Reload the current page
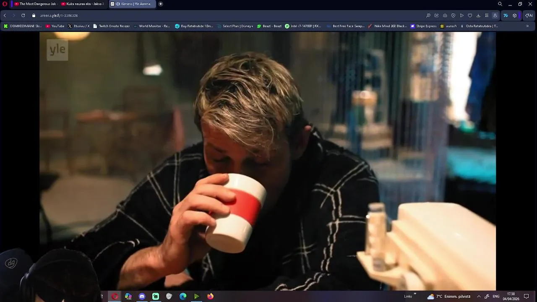 coord(23,16)
